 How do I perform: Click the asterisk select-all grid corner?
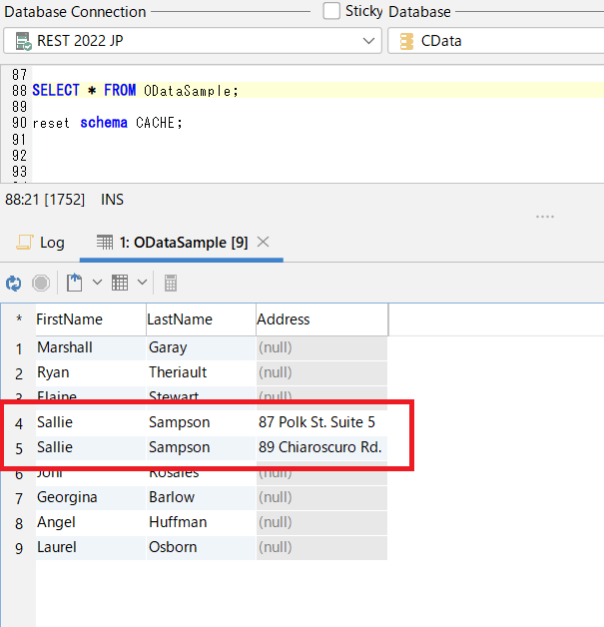pos(19,319)
